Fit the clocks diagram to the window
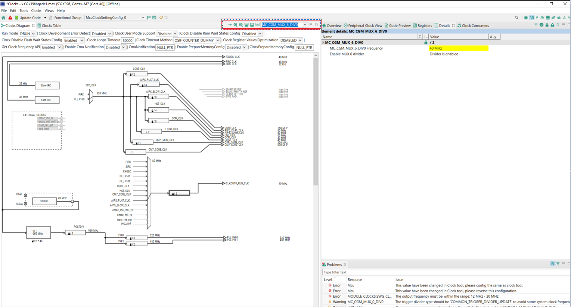 pyautogui.click(x=246, y=25)
